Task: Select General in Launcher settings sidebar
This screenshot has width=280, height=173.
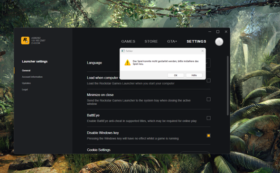Action: 26,71
